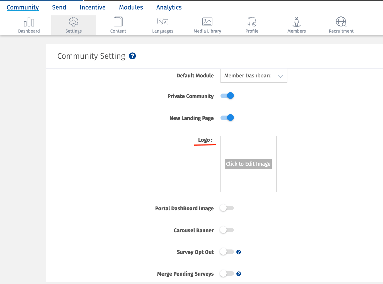Select the Send navigation tab

(59, 8)
